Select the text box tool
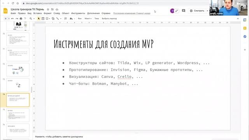 click(43, 19)
